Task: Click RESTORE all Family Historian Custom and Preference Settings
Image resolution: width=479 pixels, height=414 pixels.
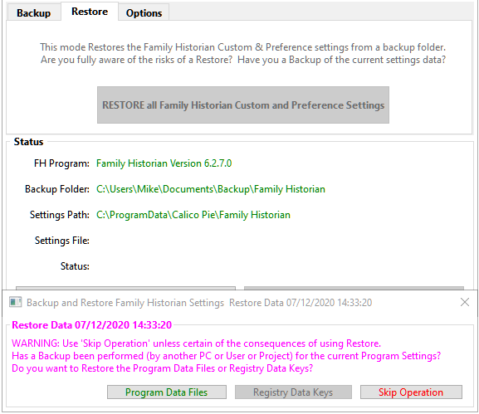Action: [243, 105]
